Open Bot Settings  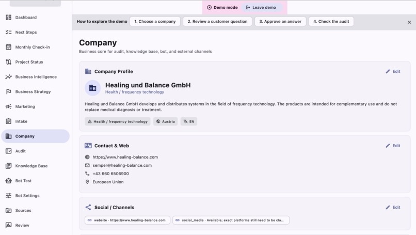tap(27, 196)
